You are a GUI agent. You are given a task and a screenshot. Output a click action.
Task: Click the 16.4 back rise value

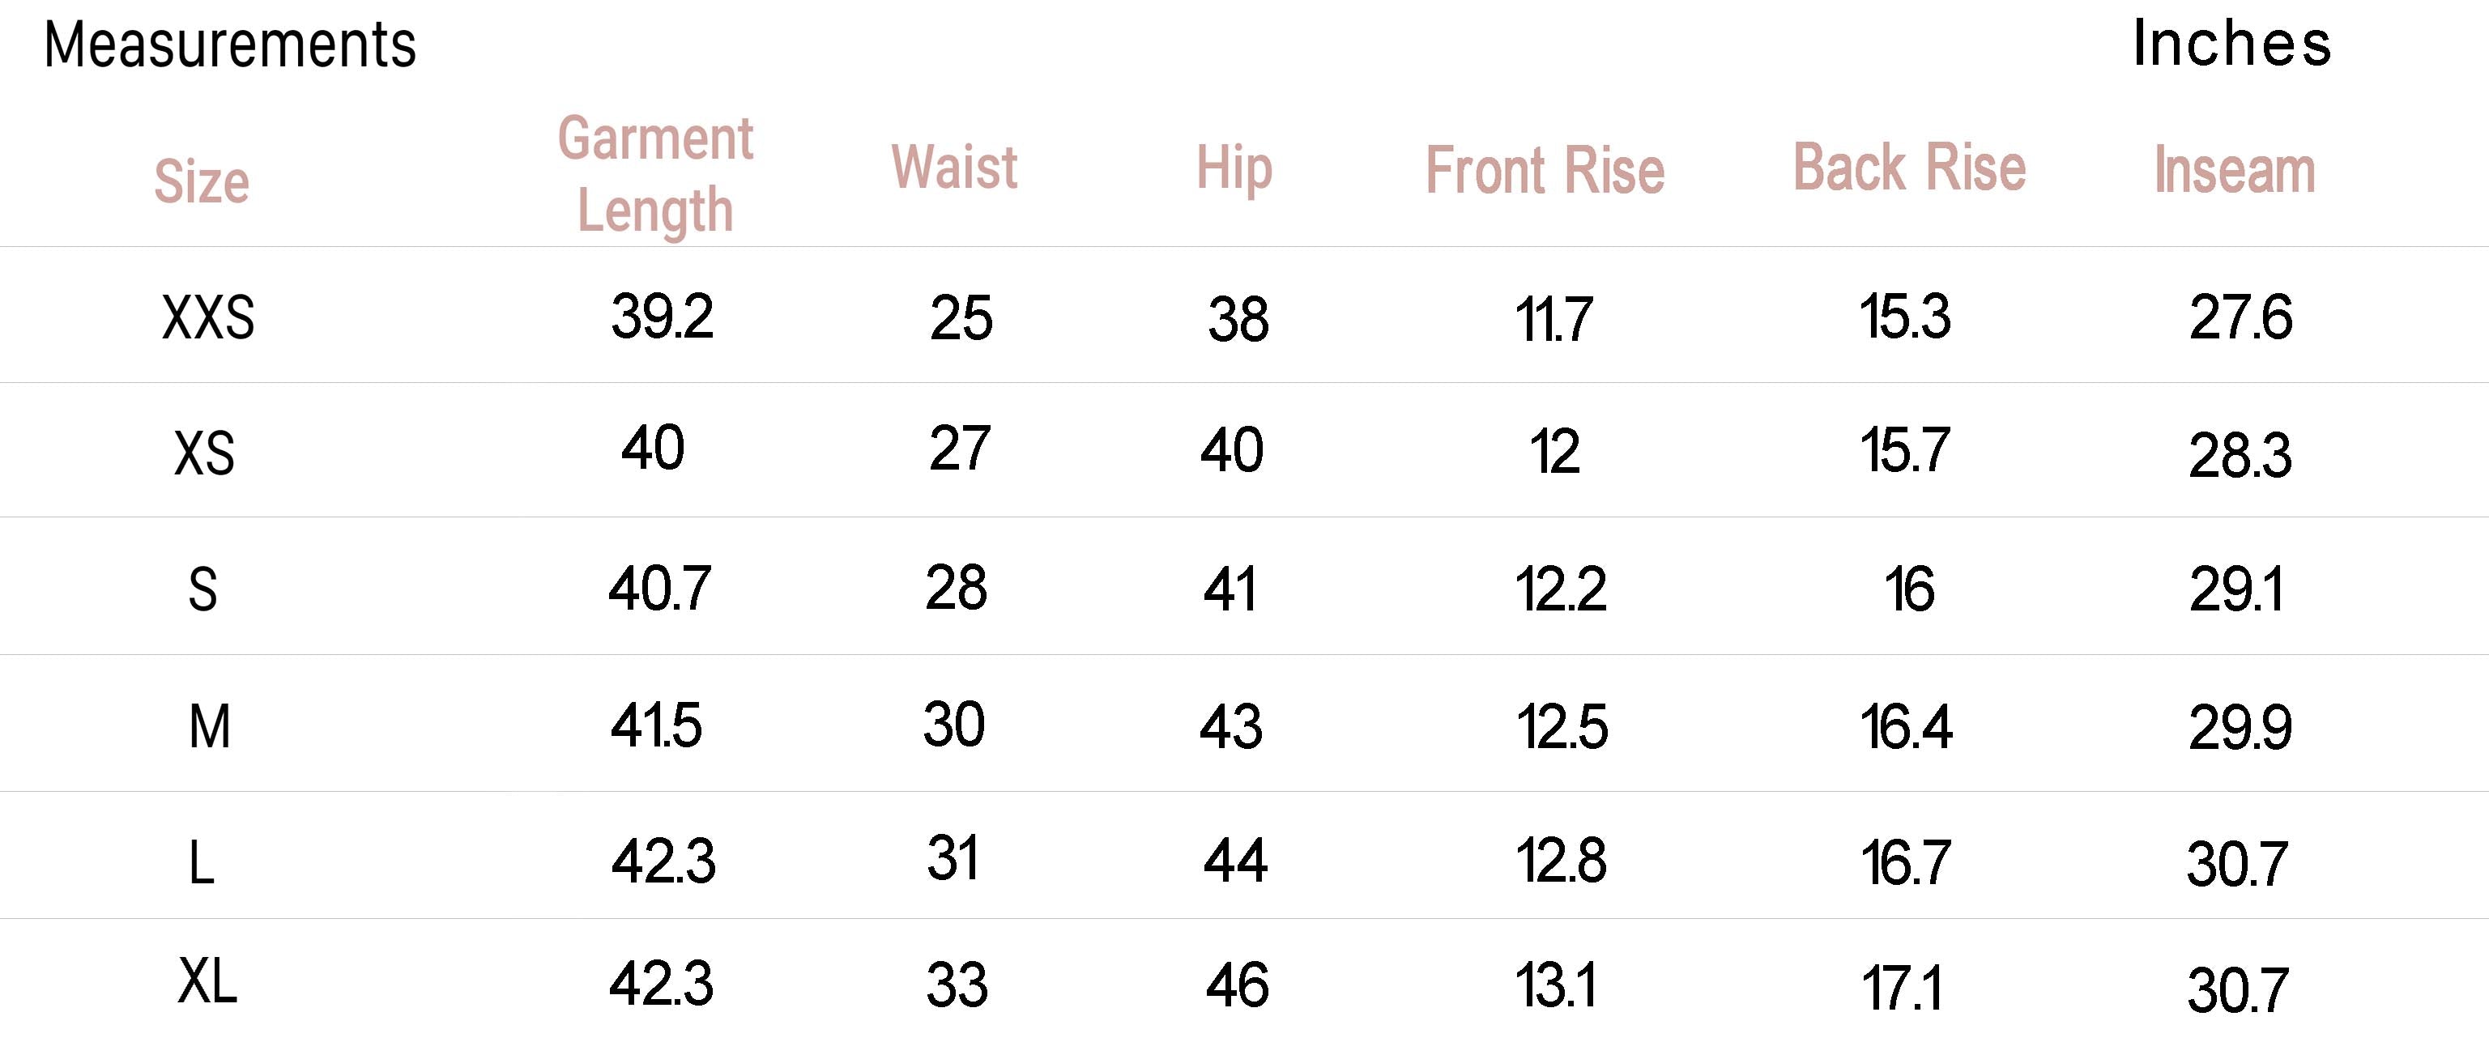pos(1907,727)
